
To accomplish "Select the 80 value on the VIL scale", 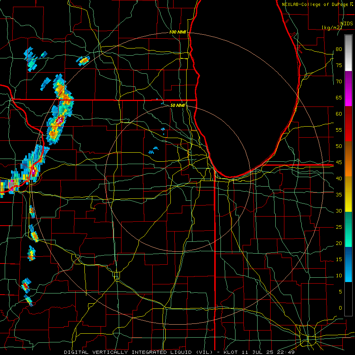I will click(x=339, y=49).
